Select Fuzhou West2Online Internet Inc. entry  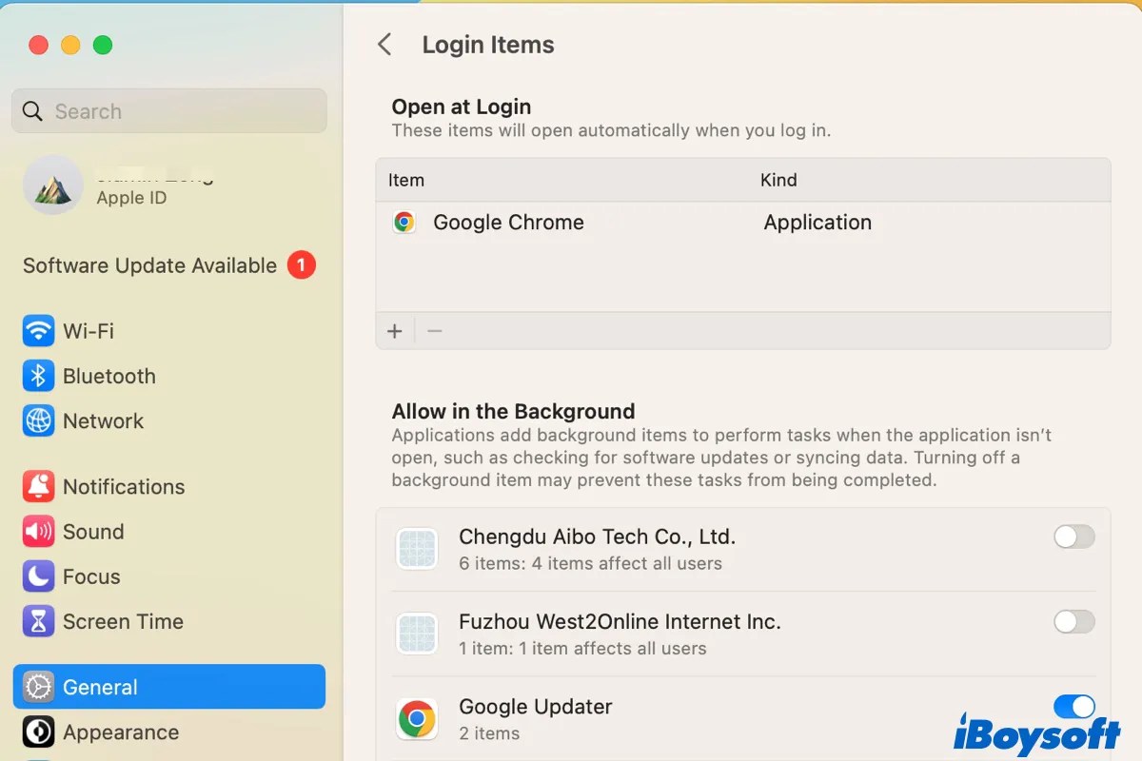click(620, 622)
